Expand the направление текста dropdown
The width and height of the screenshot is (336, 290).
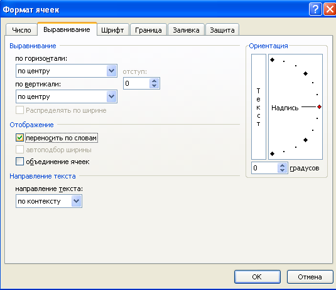[76, 201]
